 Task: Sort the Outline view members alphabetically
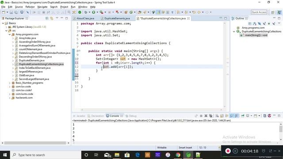tap(255, 23)
